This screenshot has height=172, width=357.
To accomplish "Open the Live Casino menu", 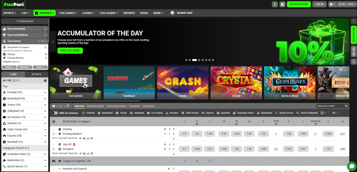I will [x=109, y=13].
